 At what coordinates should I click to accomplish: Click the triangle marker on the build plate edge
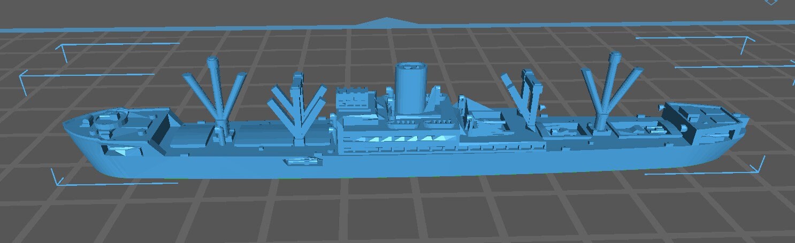point(384,22)
